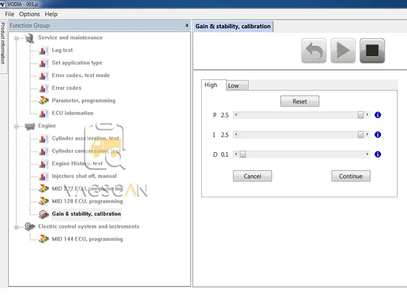Select Error codes, test mode item
Image resolution: width=407 pixels, height=305 pixels.
81,75
